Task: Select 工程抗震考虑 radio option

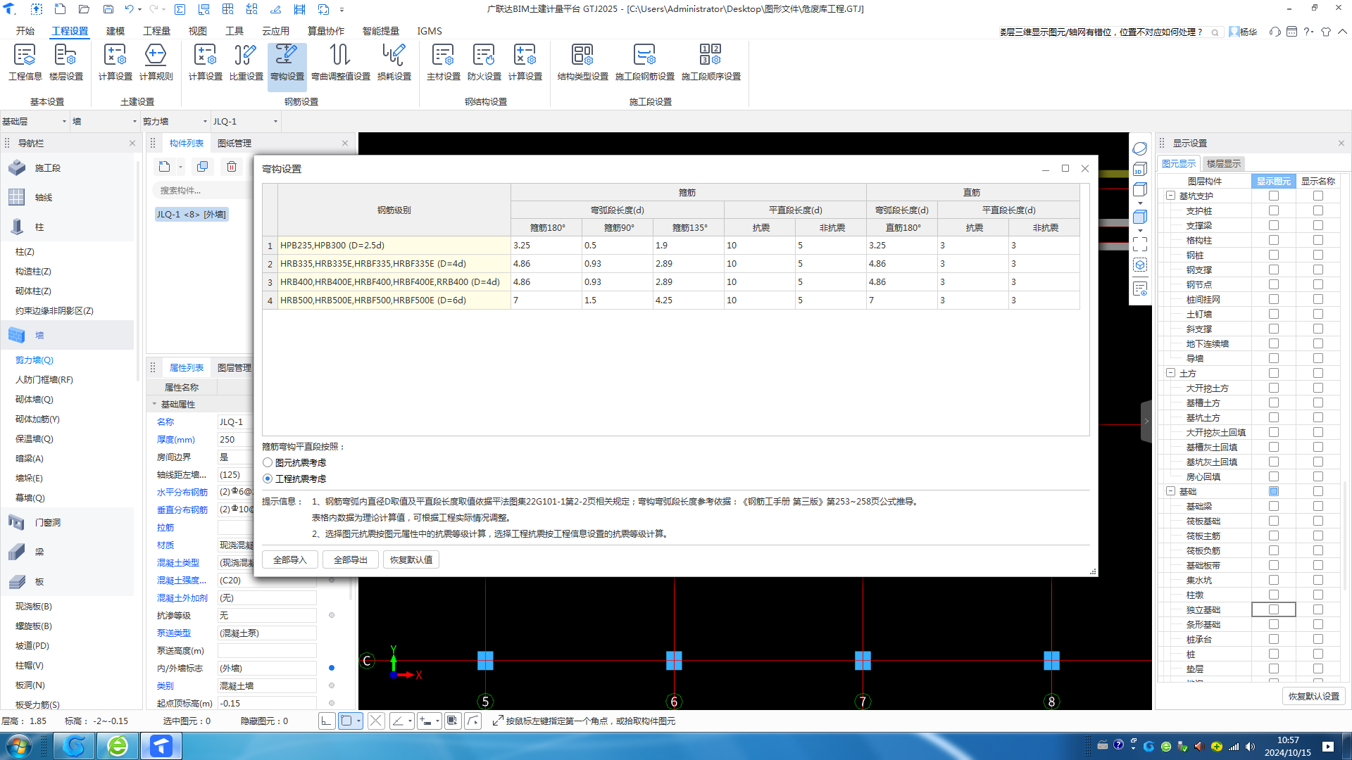Action: point(268,479)
